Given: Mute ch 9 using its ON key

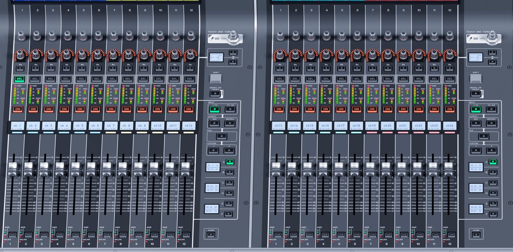Looking at the screenshot, I should [x=142, y=109].
